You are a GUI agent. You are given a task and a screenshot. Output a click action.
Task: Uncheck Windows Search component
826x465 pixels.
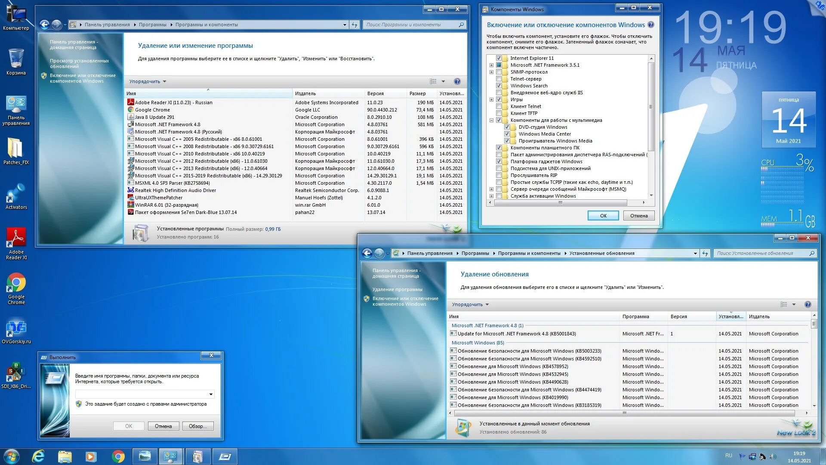point(499,86)
